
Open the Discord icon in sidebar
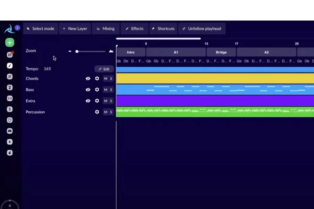pyautogui.click(x=10, y=131)
